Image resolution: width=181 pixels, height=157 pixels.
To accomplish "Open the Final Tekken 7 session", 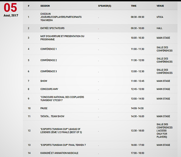I will pyautogui.click(x=63, y=145).
